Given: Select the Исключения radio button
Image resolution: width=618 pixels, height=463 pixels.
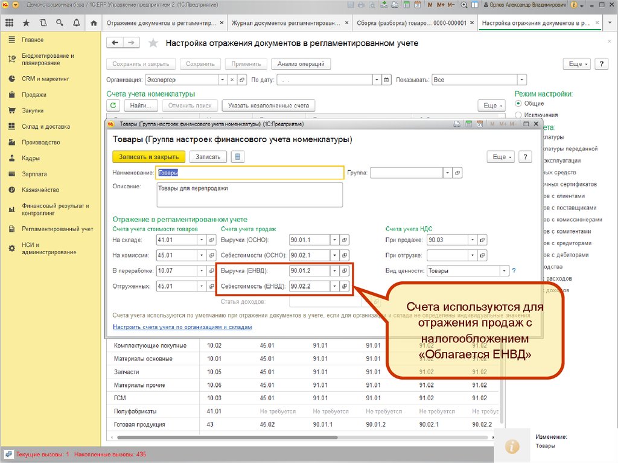Looking at the screenshot, I should (518, 115).
